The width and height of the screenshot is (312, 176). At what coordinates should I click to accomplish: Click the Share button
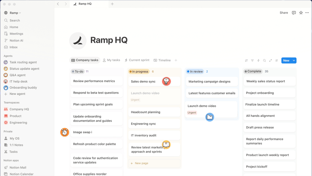284,13
